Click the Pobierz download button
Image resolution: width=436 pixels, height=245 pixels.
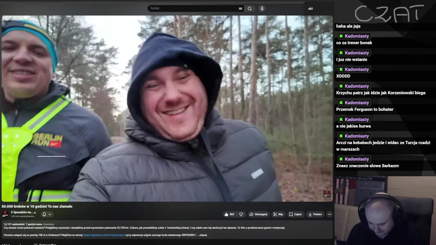pos(315,214)
